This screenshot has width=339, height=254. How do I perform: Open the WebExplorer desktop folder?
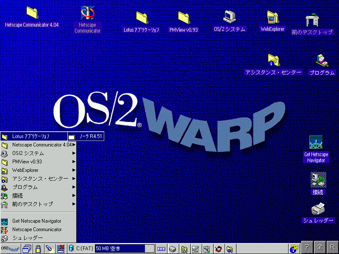(273, 17)
